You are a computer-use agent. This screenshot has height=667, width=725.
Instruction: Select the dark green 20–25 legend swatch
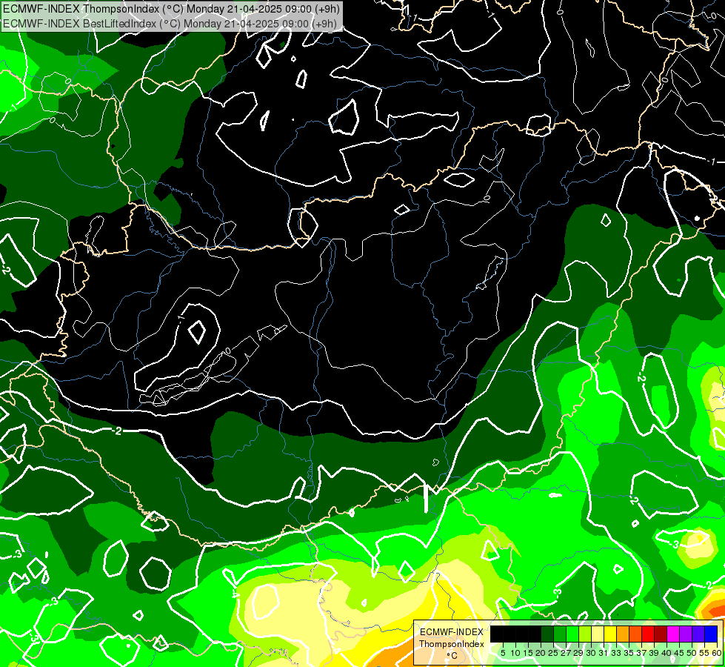coord(547,634)
